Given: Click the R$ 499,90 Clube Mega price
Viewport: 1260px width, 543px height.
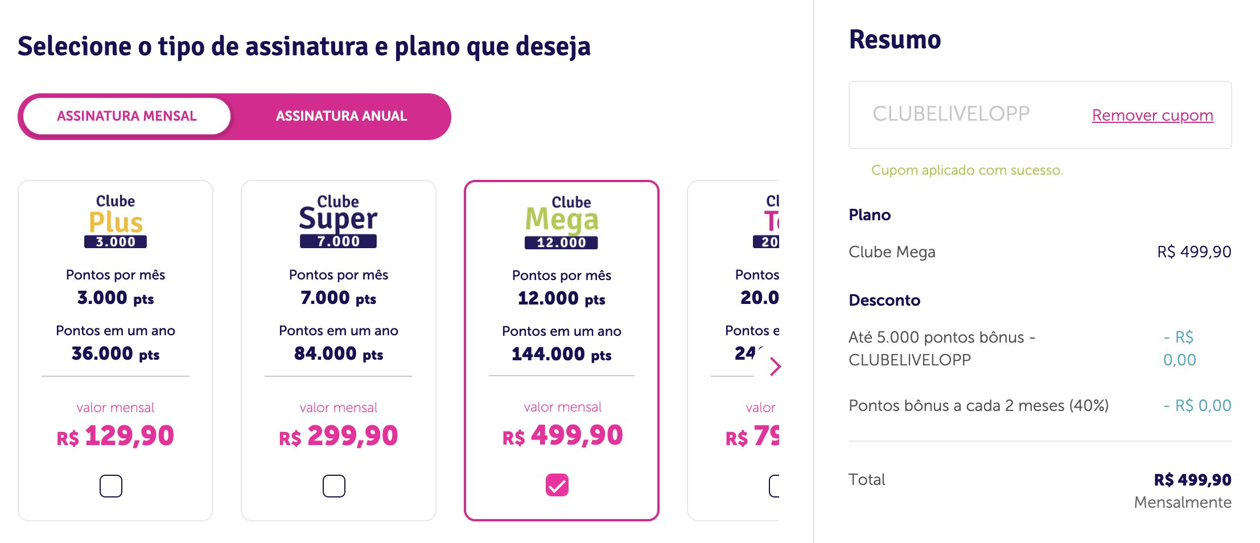Looking at the screenshot, I should [562, 435].
